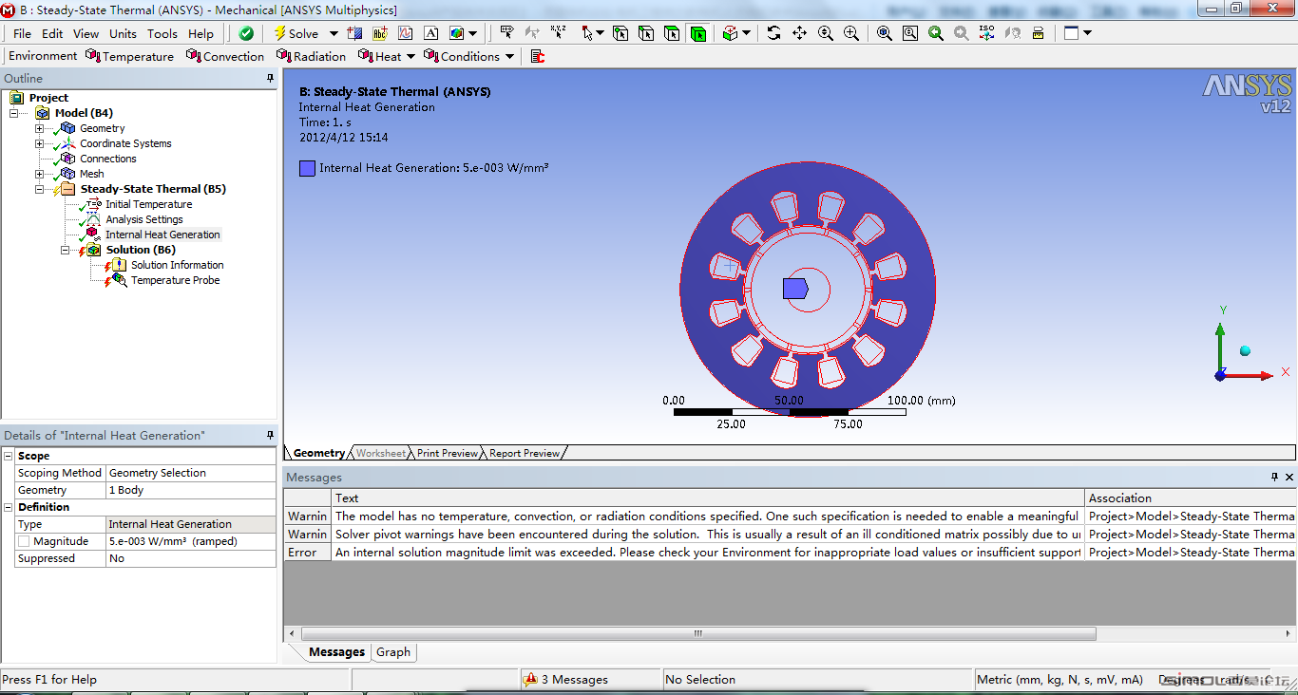This screenshot has width=1298, height=695.
Task: Click the Label selection cursor icon
Action: [x=507, y=33]
